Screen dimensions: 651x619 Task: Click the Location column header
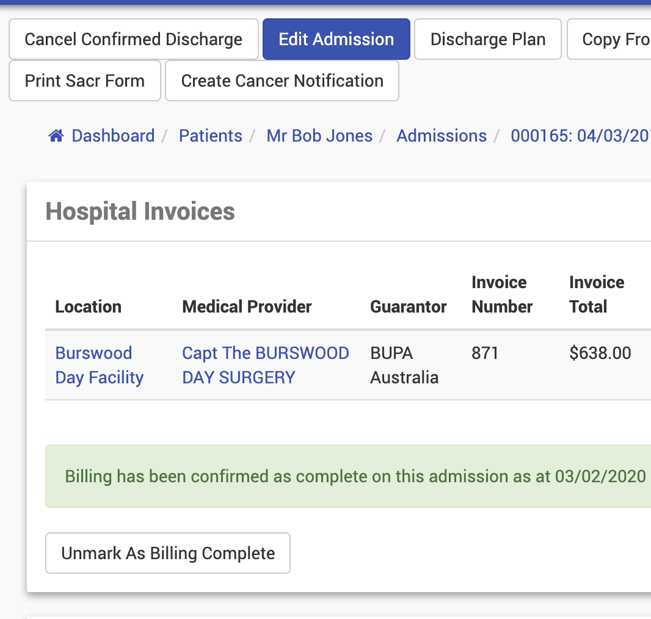88,306
